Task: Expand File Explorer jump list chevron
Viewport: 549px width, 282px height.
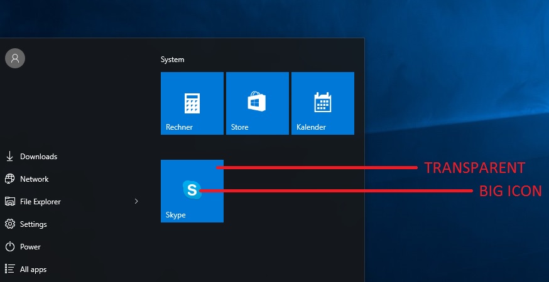Action: (136, 201)
